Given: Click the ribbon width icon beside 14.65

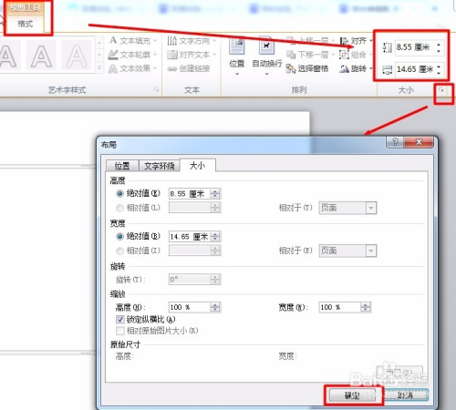Looking at the screenshot, I should 387,70.
